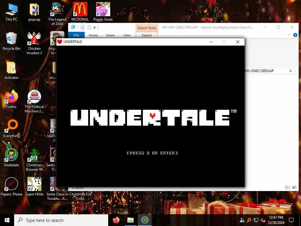Launch Chicken Invaders 2 shortcut
This screenshot has width=301, height=226.
tap(34, 43)
